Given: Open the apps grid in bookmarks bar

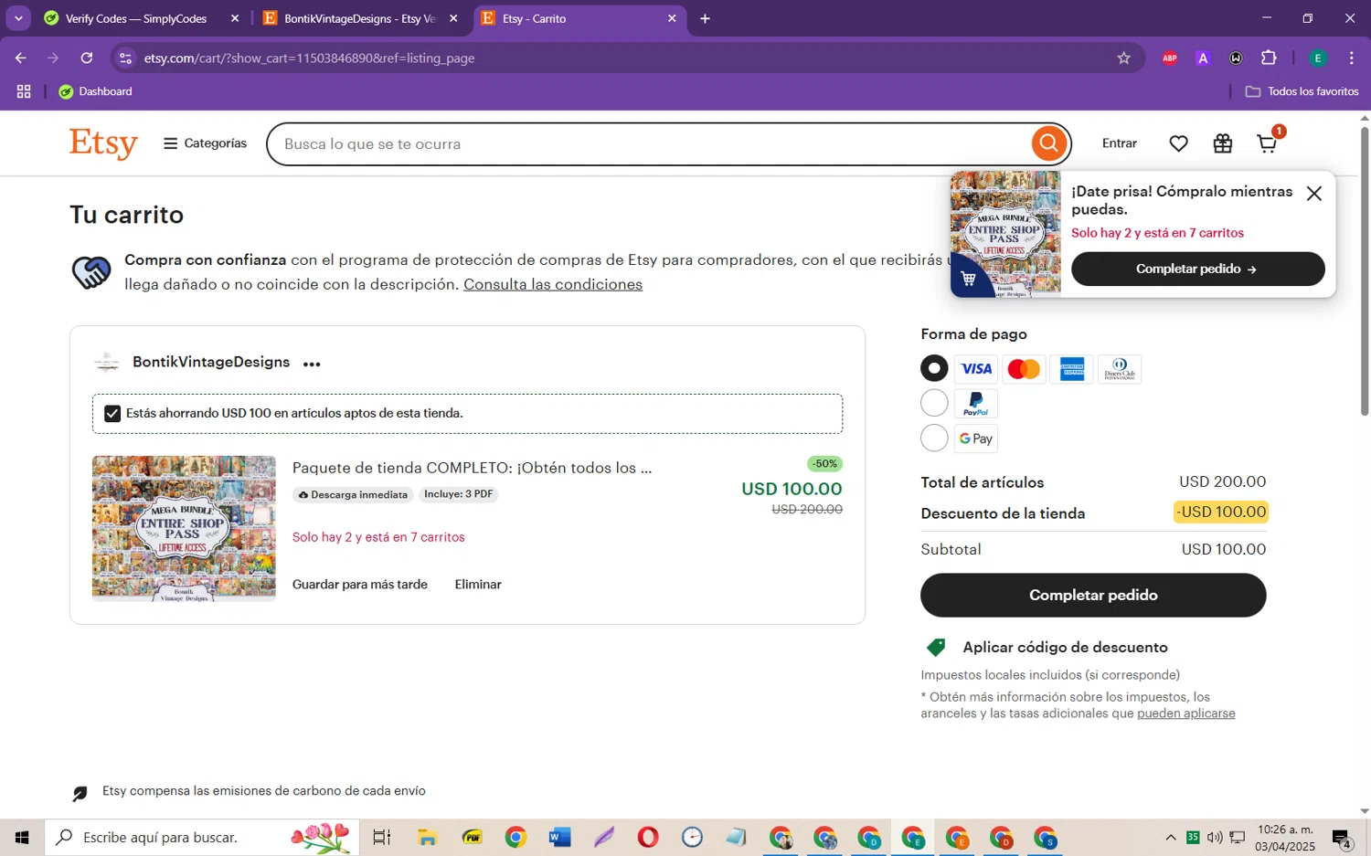Looking at the screenshot, I should click(x=24, y=91).
